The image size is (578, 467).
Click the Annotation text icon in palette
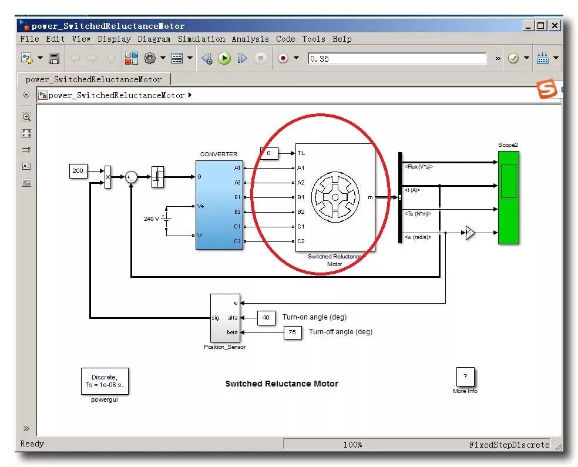pos(26,166)
